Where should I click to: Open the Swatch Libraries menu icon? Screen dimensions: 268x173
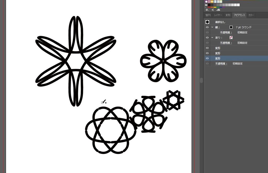click(207, 10)
